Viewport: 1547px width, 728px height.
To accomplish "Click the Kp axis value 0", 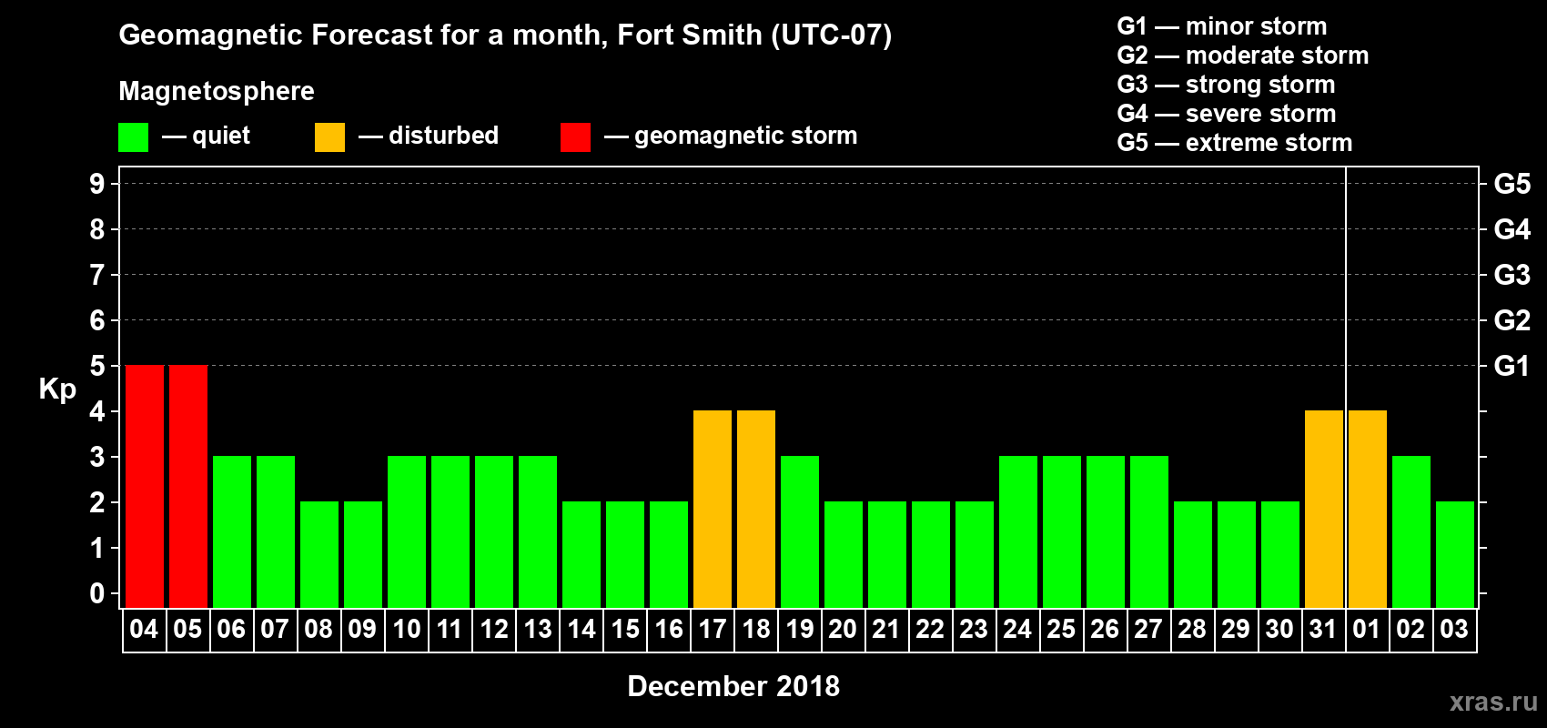I will (x=97, y=593).
